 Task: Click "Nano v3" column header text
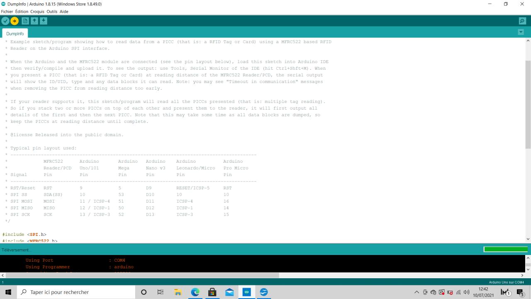[x=156, y=168]
